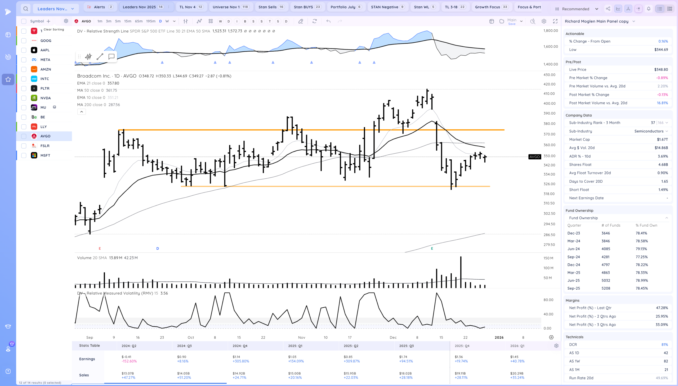
Task: Click the refresh chart icon
Action: pos(314,21)
